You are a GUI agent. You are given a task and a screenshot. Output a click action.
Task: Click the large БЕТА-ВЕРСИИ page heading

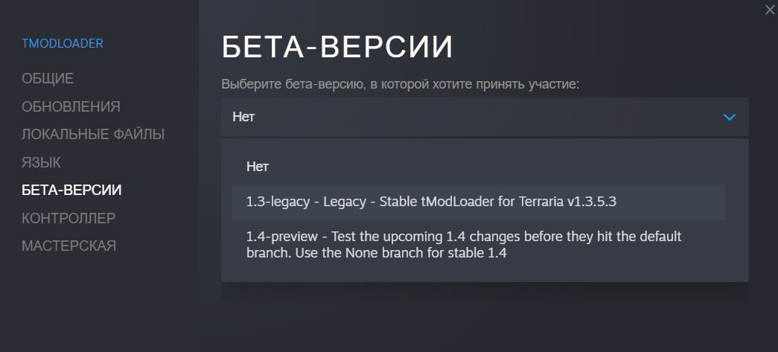pyautogui.click(x=337, y=48)
